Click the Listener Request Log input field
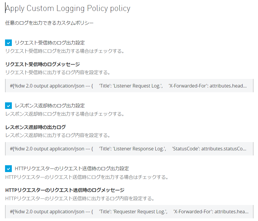Viewport: 258px width, 221px height. click(129, 86)
